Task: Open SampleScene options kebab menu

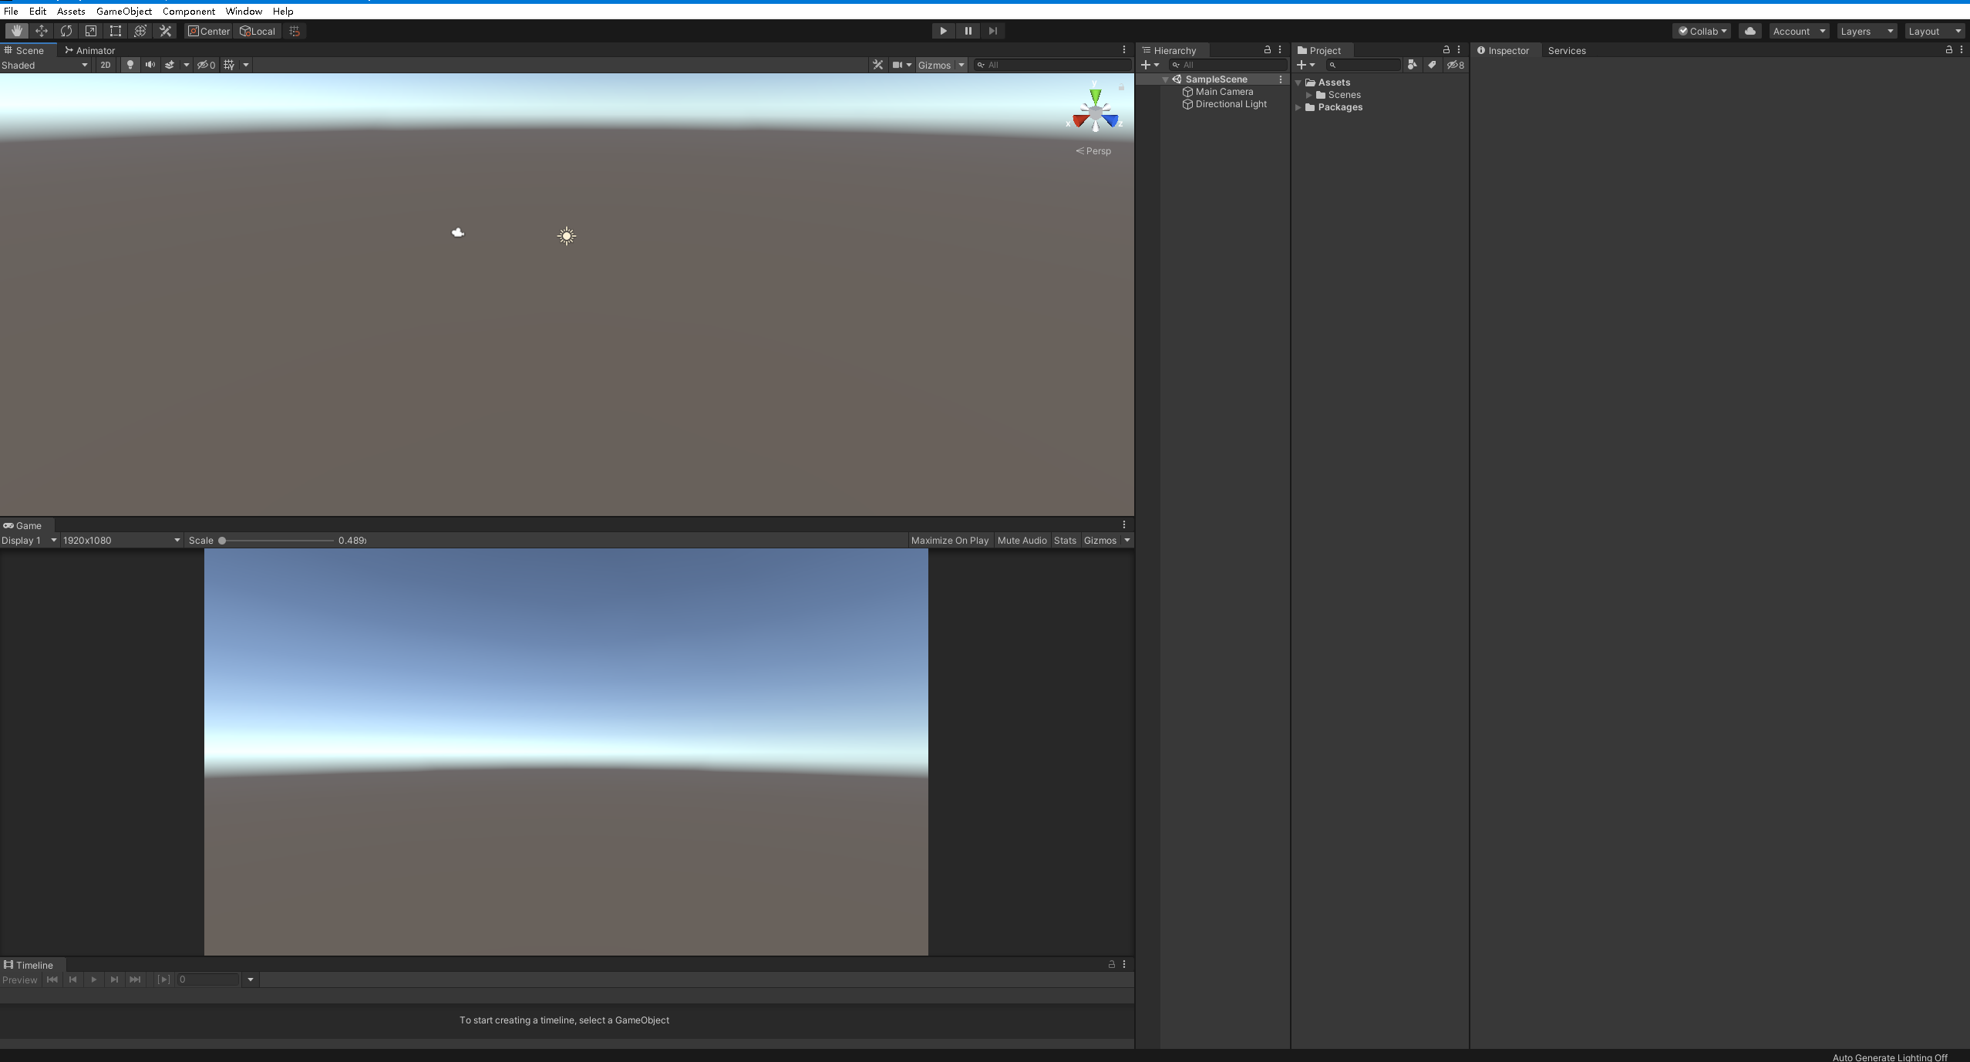Action: (1281, 79)
